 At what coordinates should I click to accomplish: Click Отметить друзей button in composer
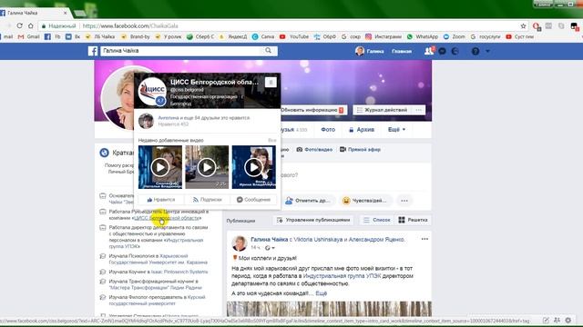(x=308, y=201)
